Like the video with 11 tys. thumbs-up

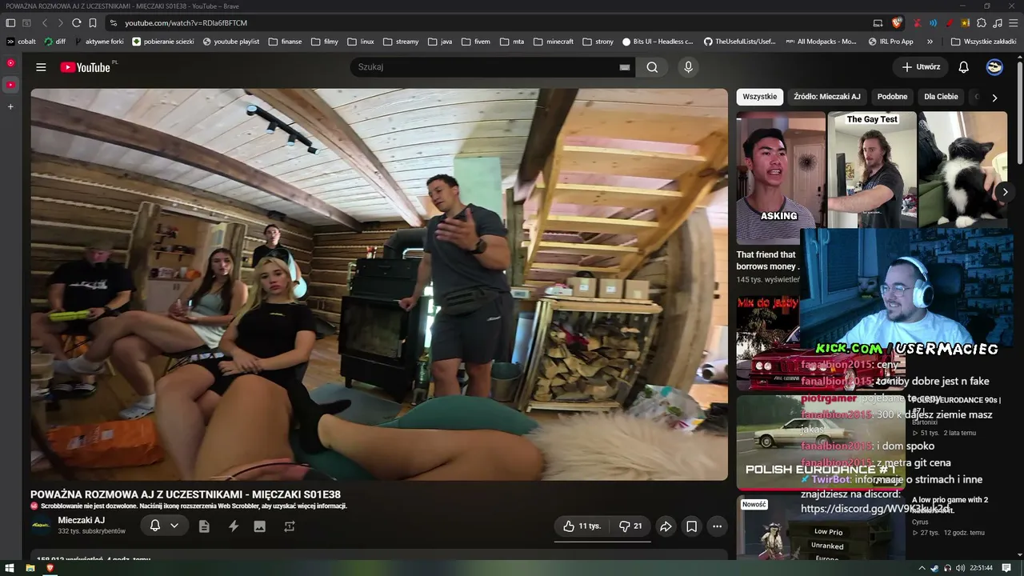[582, 526]
